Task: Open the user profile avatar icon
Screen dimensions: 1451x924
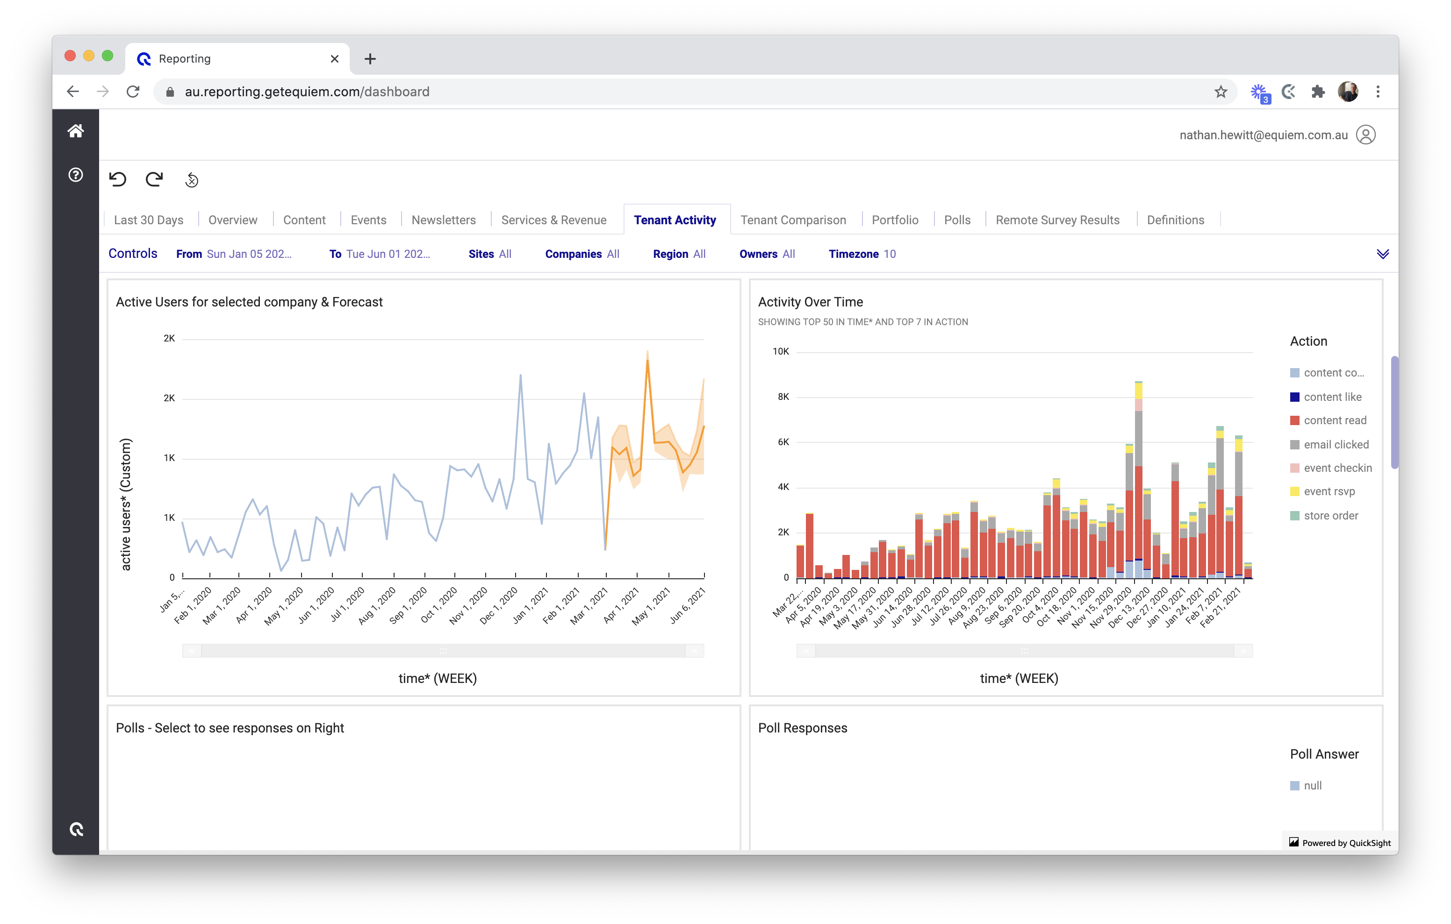Action: [x=1365, y=135]
